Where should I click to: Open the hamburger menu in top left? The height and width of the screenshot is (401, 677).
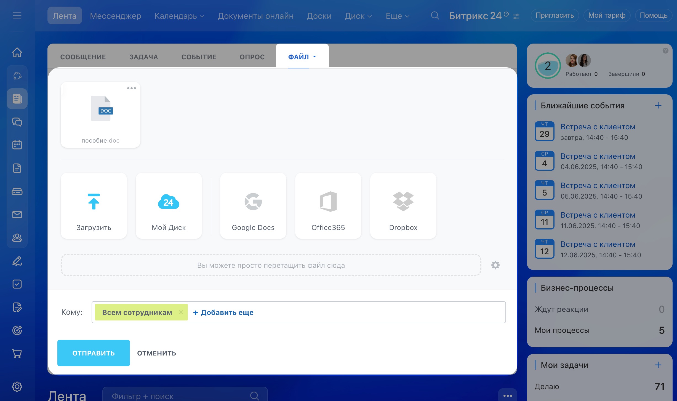(x=17, y=15)
